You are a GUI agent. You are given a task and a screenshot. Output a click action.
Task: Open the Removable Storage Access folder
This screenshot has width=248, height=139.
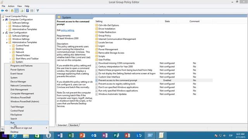click(110, 53)
